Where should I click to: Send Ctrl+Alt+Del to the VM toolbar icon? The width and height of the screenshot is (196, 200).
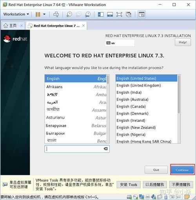[56, 14]
